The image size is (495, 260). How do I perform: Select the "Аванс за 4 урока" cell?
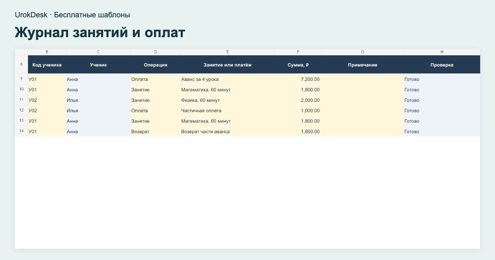pyautogui.click(x=228, y=79)
